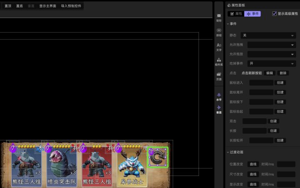Viewport: 300px width, 188px height.
Task: Click the 双击 event name field
Action: [x=255, y=121]
